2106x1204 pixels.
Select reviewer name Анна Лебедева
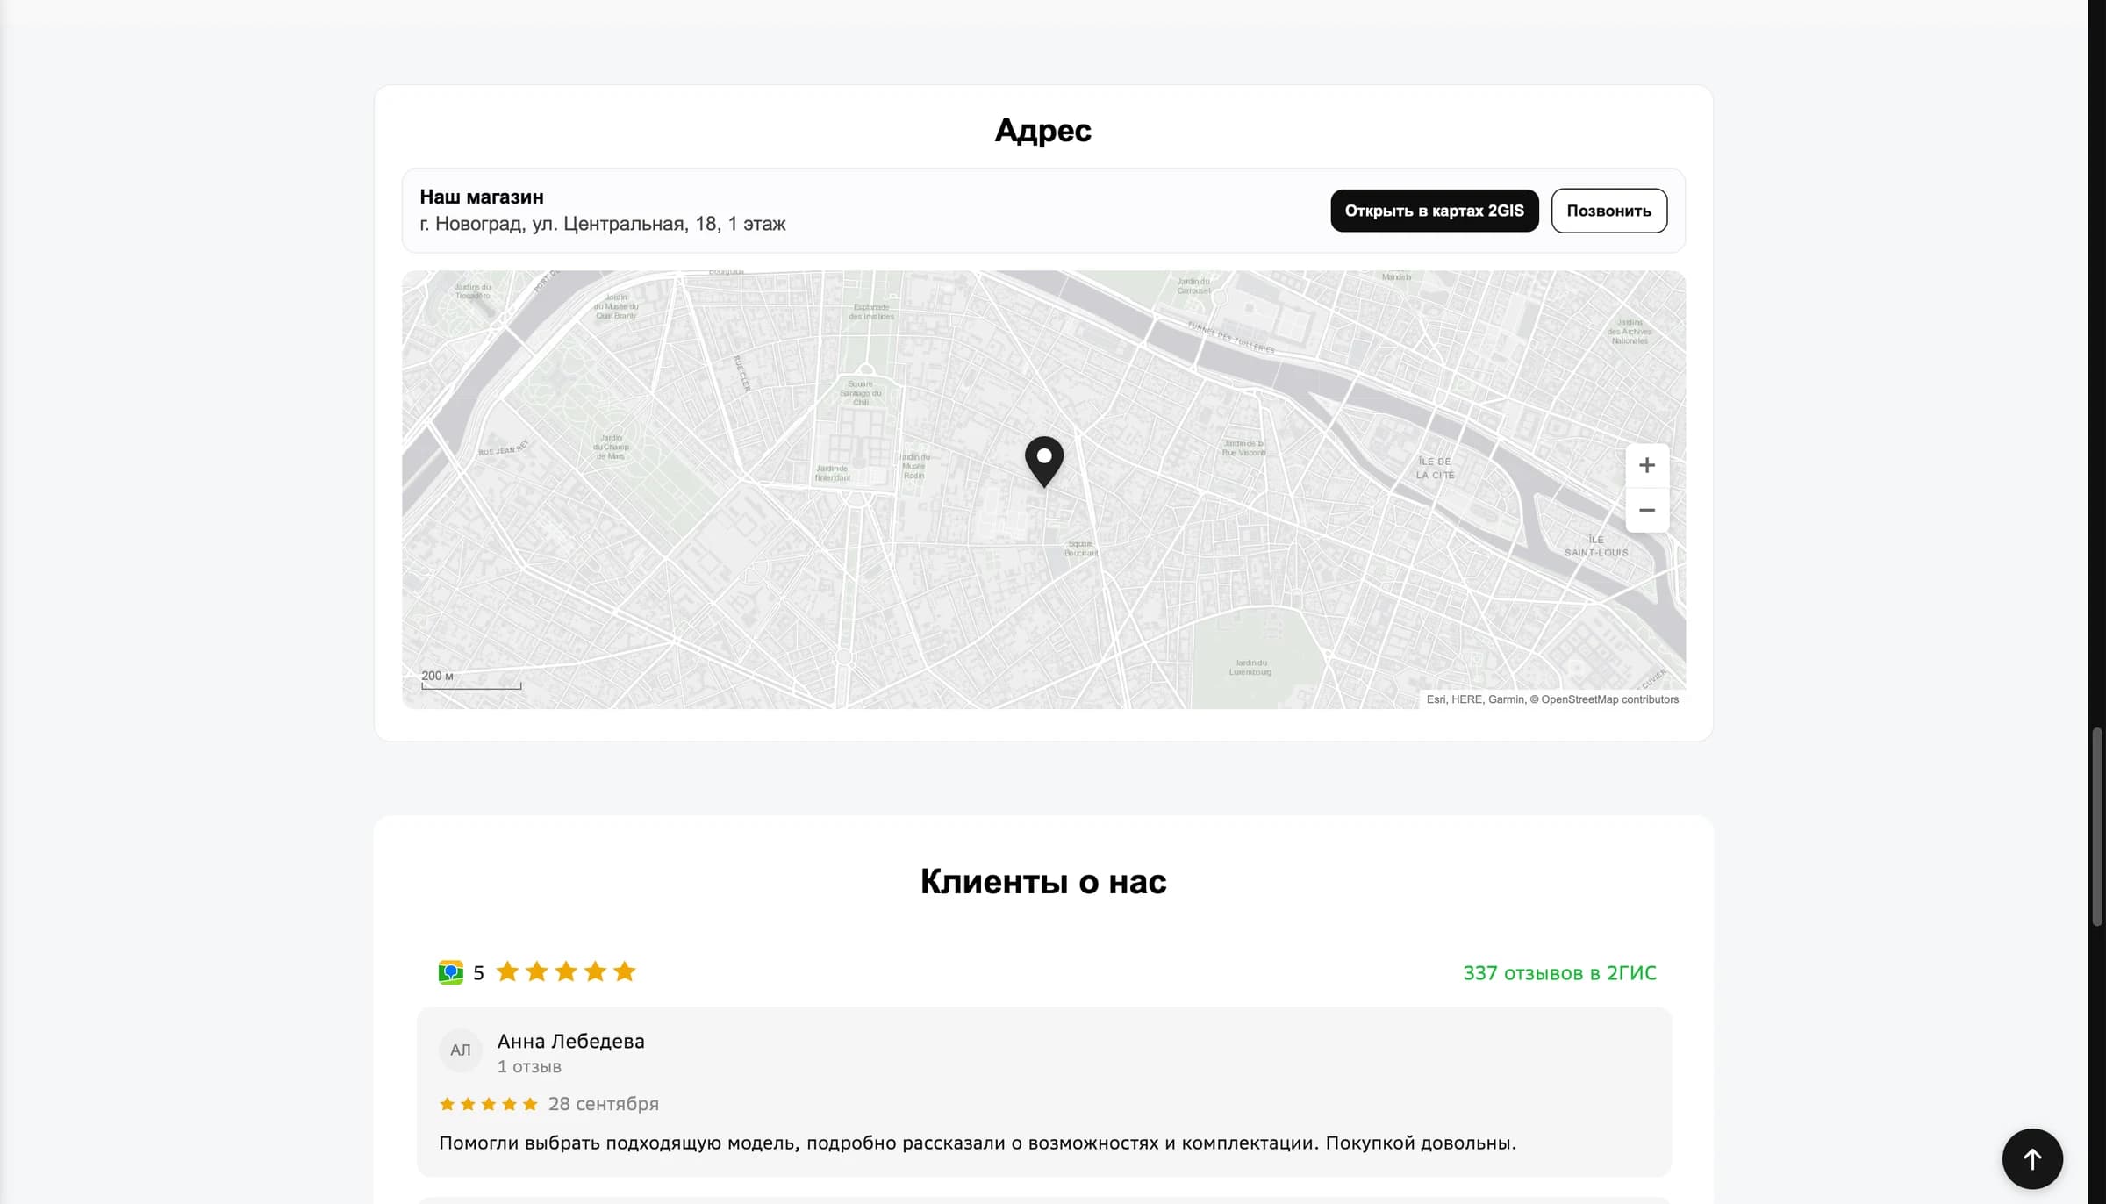(570, 1041)
